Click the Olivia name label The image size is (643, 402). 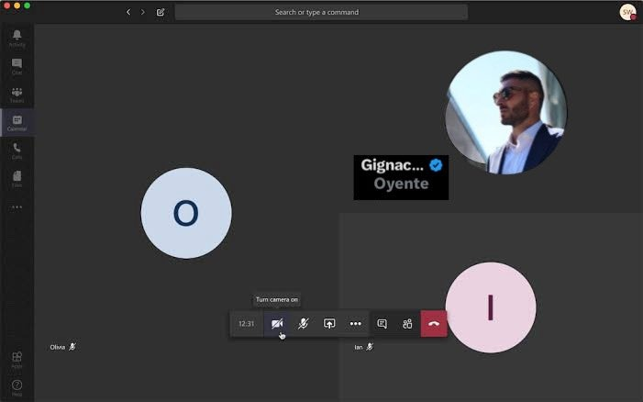pyautogui.click(x=58, y=347)
